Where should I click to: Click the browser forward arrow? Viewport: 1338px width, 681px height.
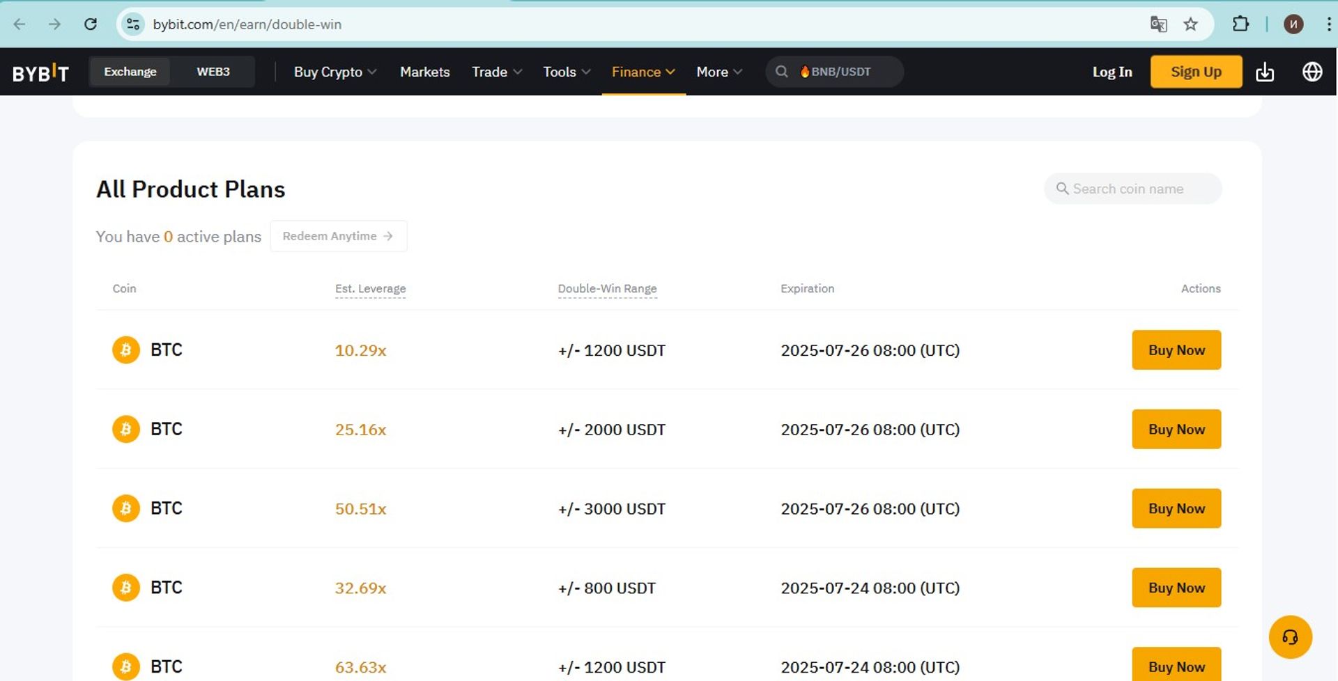[x=54, y=24]
